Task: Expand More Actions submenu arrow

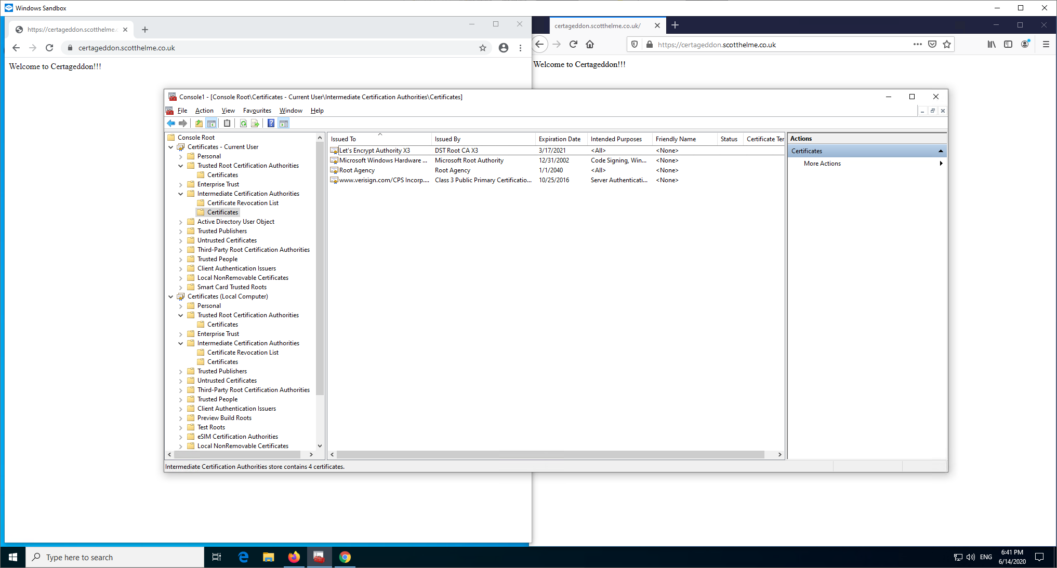Action: 941,164
